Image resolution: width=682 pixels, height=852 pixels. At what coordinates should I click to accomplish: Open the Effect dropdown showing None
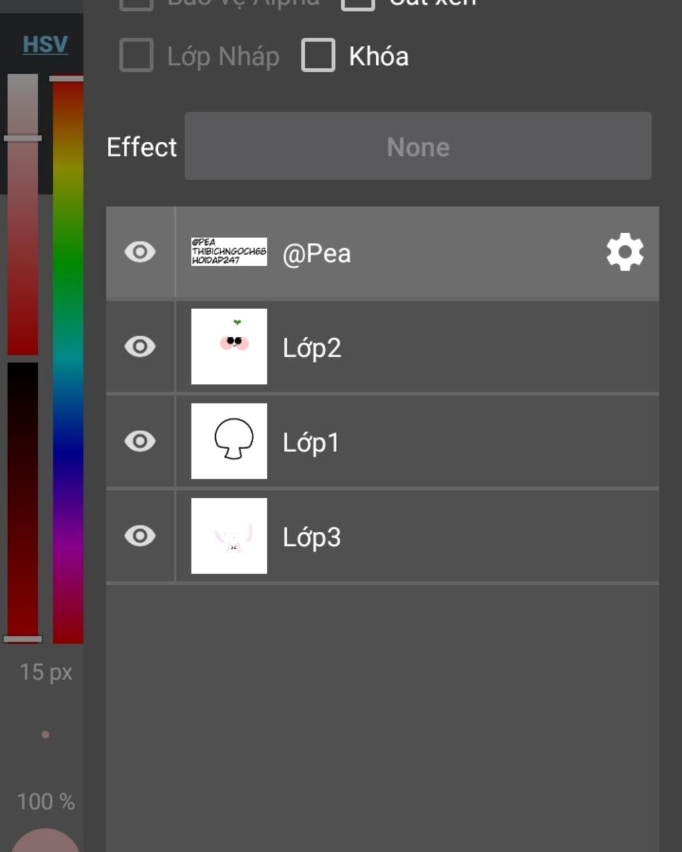(x=418, y=146)
